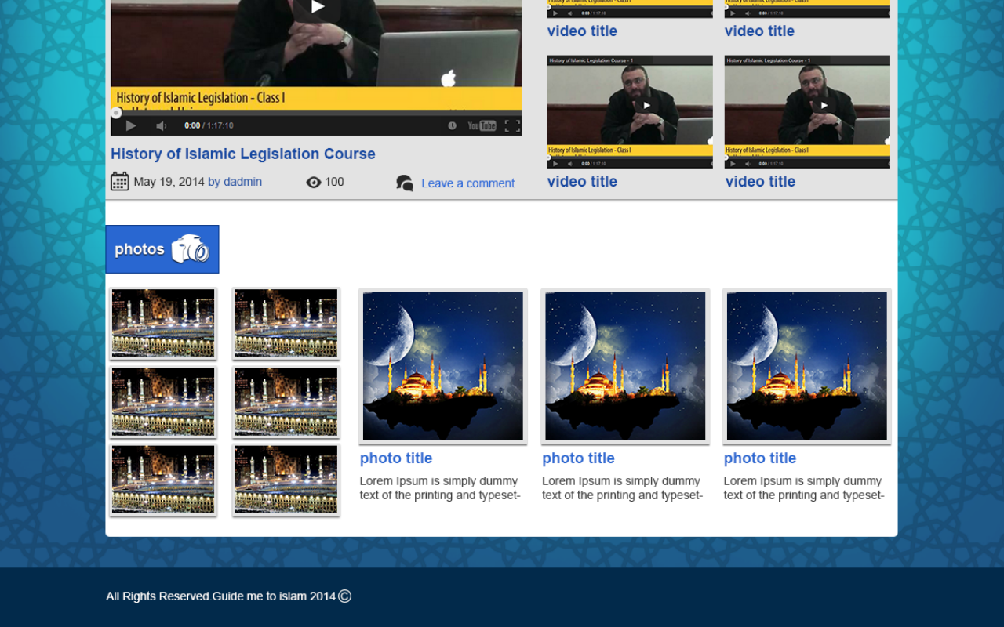Image resolution: width=1004 pixels, height=627 pixels.
Task: Open the middle small Mecca photo in the right column
Action: [x=286, y=401]
